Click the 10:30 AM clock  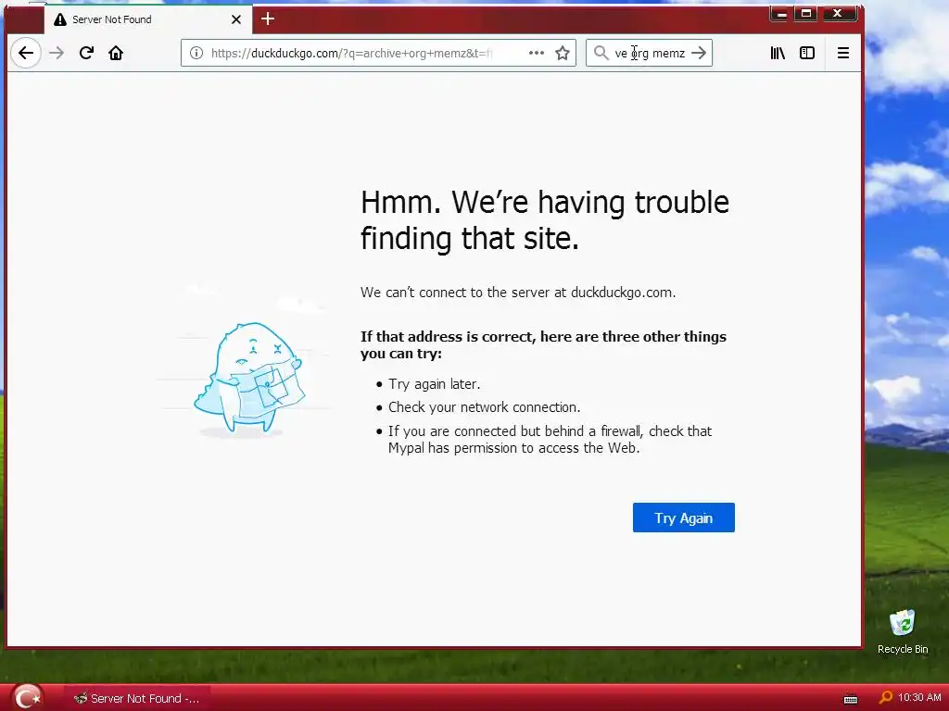(918, 698)
